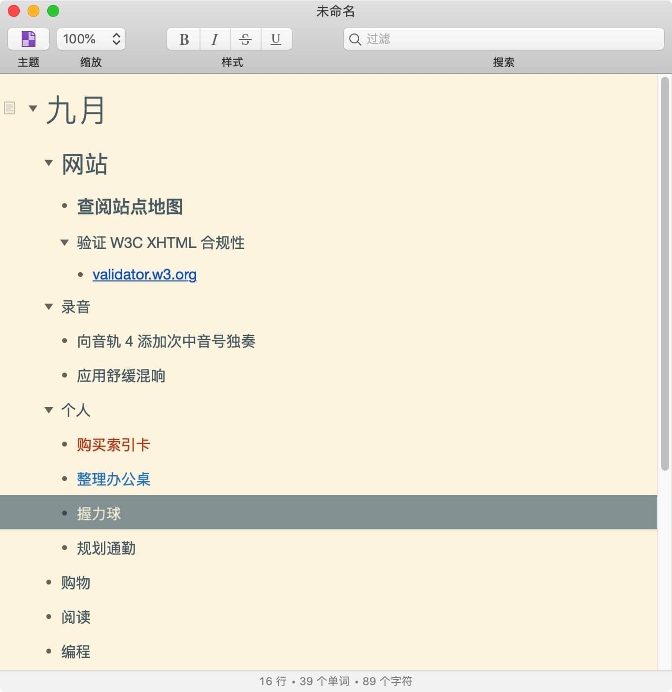Select the blue 整理办公桌 item
The image size is (672, 692).
(x=113, y=479)
